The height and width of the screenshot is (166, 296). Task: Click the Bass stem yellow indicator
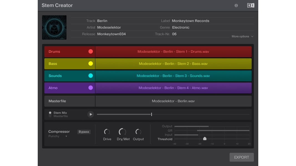(90, 63)
